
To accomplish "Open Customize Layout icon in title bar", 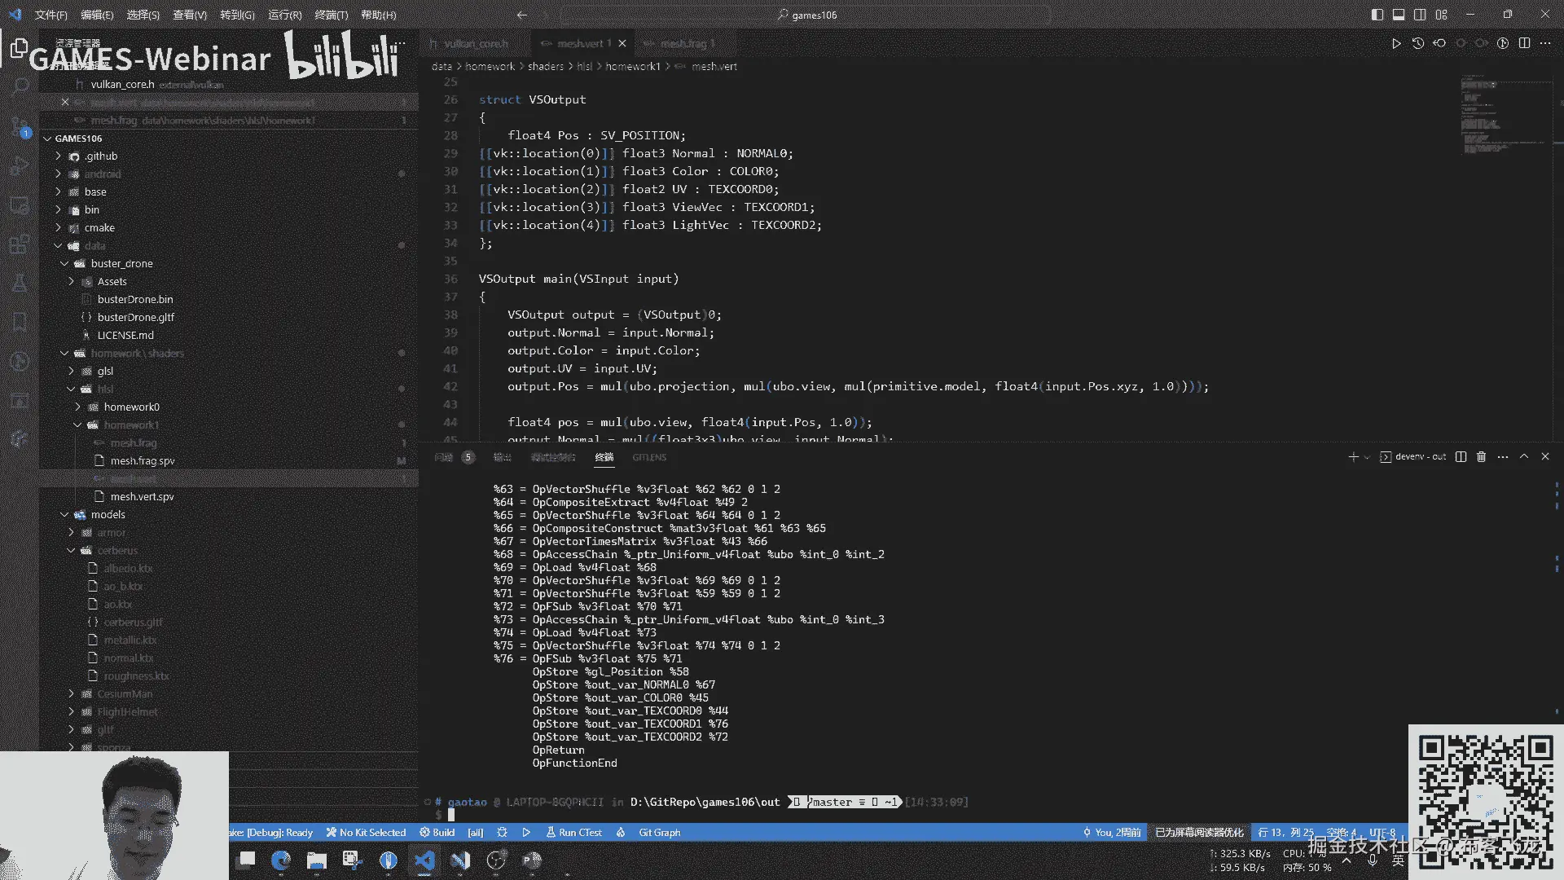I will click(1441, 15).
